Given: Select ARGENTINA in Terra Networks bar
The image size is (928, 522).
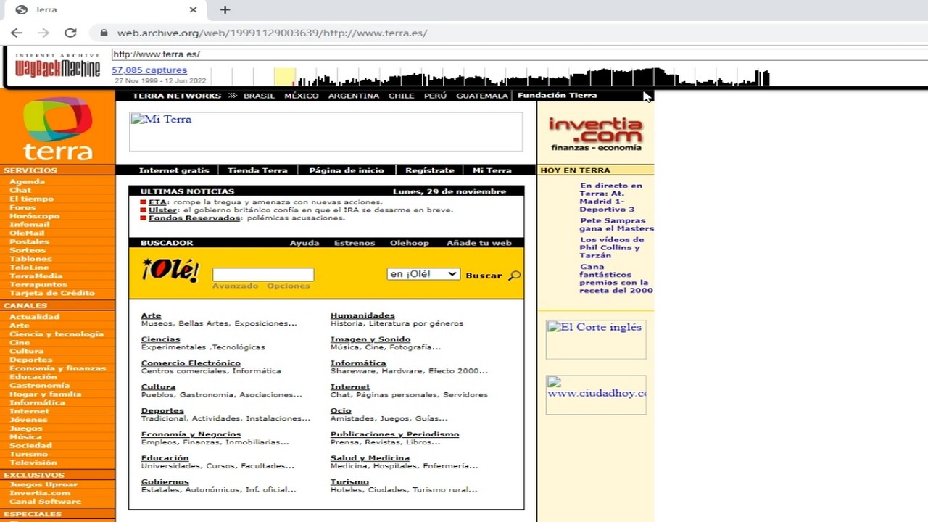Looking at the screenshot, I should point(354,96).
